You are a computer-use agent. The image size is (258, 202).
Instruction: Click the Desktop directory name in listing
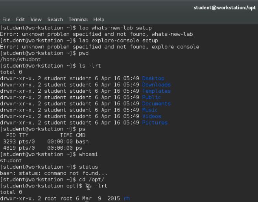tap(153, 79)
